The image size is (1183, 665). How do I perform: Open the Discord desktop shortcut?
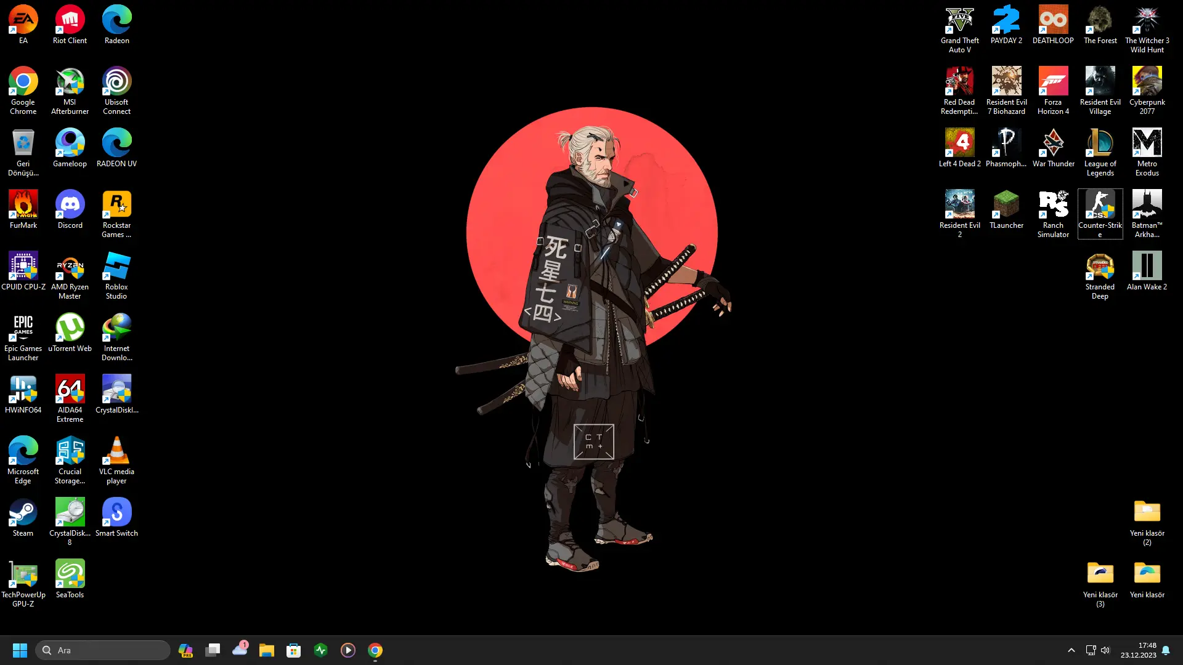70,209
